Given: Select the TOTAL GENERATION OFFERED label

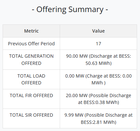Looking at the screenshot, I should [x=31, y=60].
